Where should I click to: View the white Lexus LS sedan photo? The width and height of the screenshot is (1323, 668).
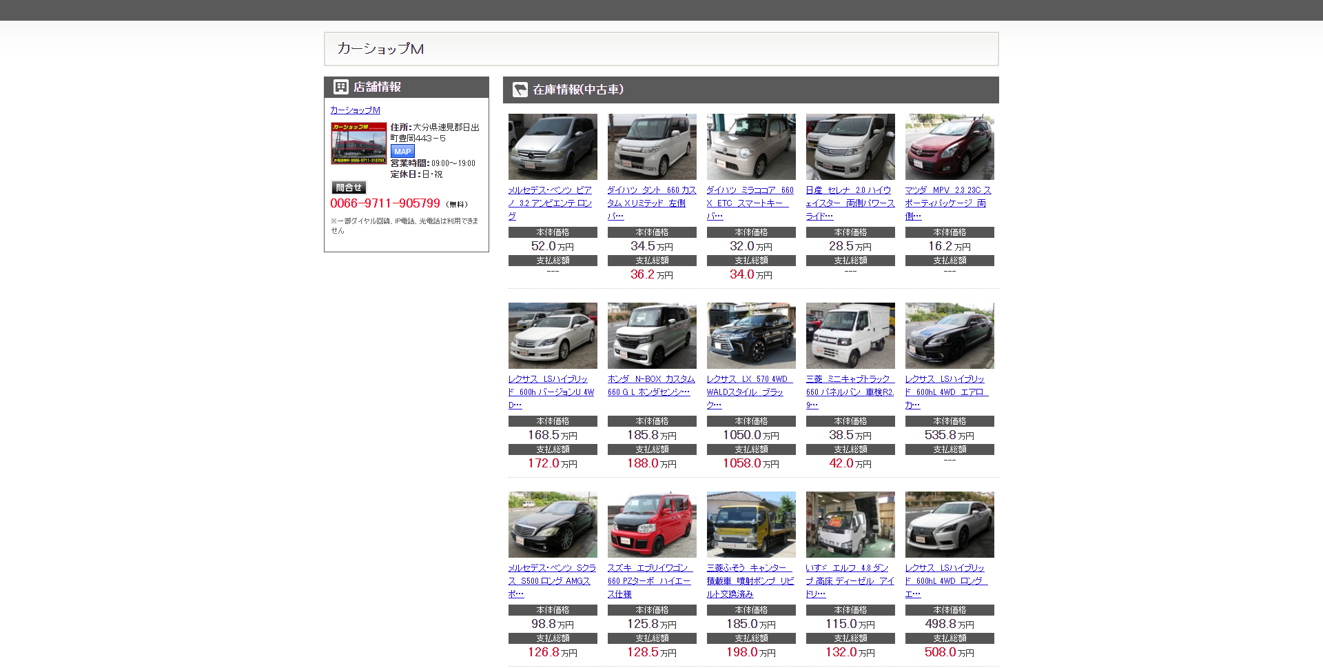pos(553,336)
